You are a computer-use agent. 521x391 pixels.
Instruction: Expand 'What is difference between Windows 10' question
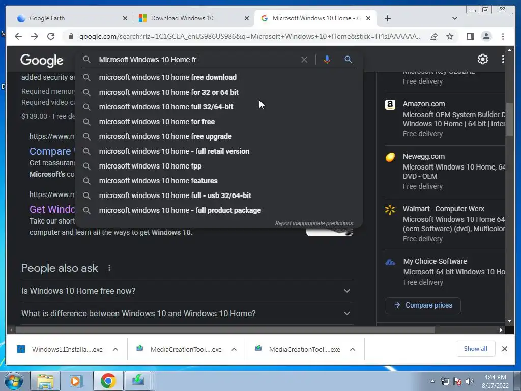click(x=187, y=313)
